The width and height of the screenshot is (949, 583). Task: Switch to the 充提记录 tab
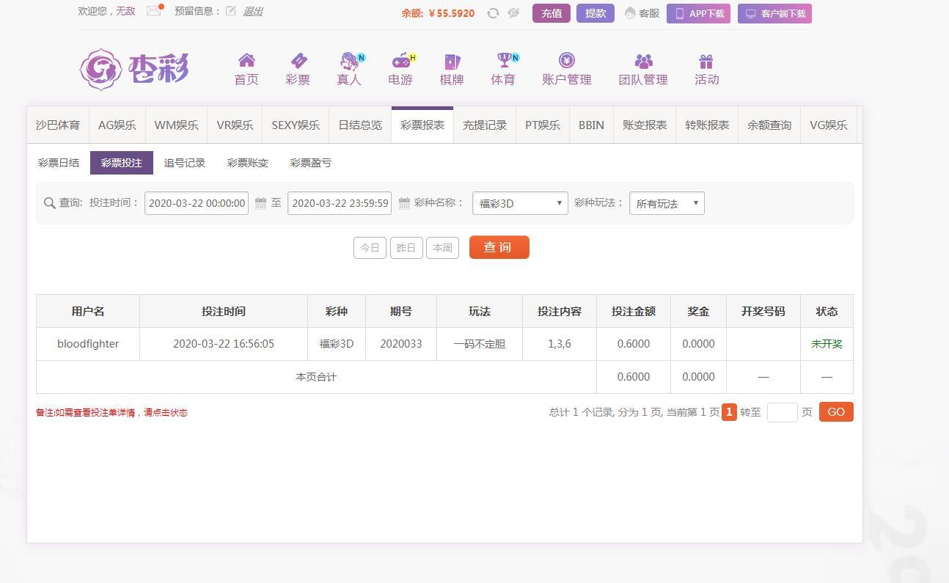[x=485, y=125]
